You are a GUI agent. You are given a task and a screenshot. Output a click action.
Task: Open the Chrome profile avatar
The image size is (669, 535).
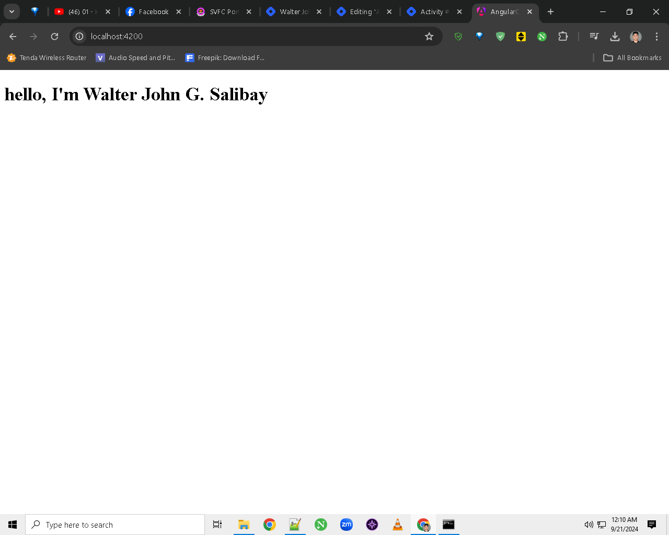tap(636, 37)
